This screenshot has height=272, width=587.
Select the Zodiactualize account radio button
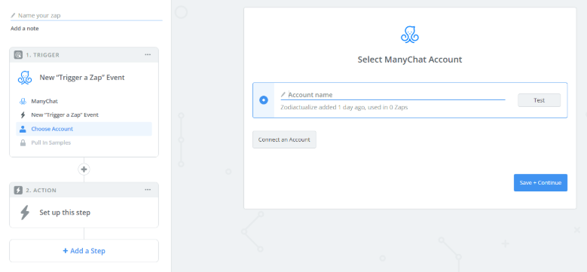[x=264, y=100]
